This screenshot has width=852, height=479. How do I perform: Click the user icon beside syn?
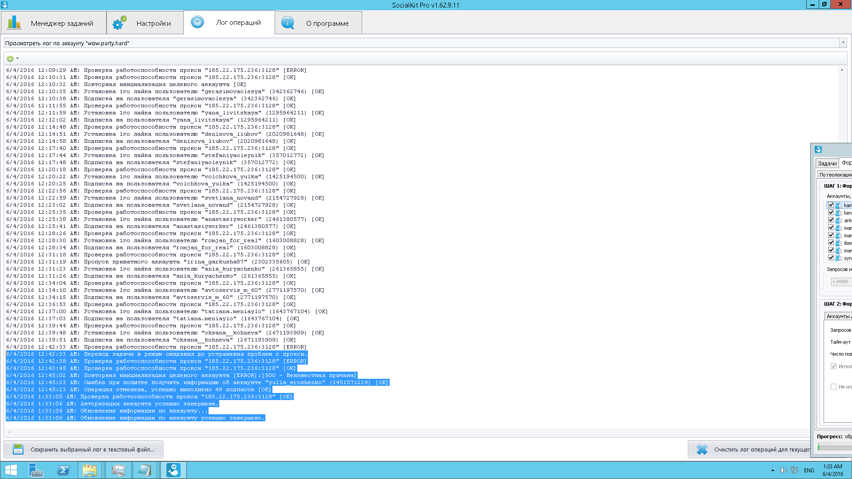[839, 258]
